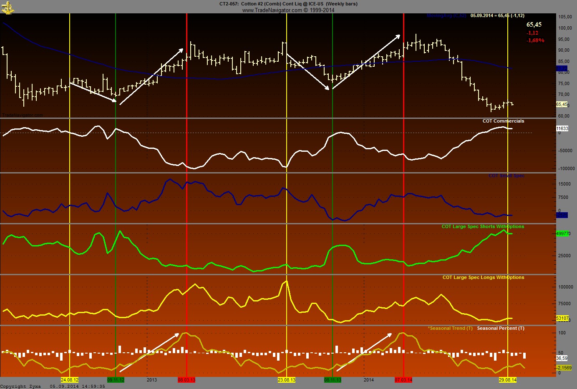Click the yellow 29.08.14 date marker
577x389 pixels.
tap(508, 380)
